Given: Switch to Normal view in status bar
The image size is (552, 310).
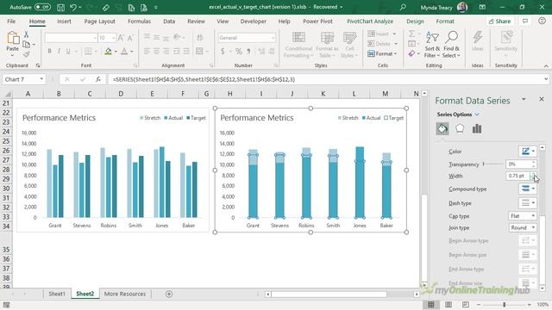Looking at the screenshot, I should click(x=431, y=304).
